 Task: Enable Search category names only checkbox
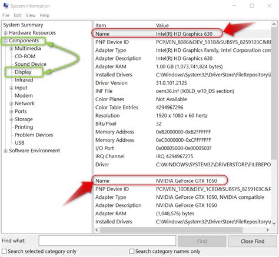(x=132, y=251)
